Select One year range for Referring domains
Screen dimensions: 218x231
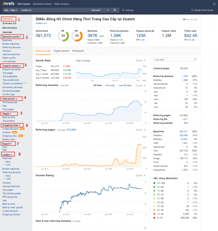tap(110, 85)
